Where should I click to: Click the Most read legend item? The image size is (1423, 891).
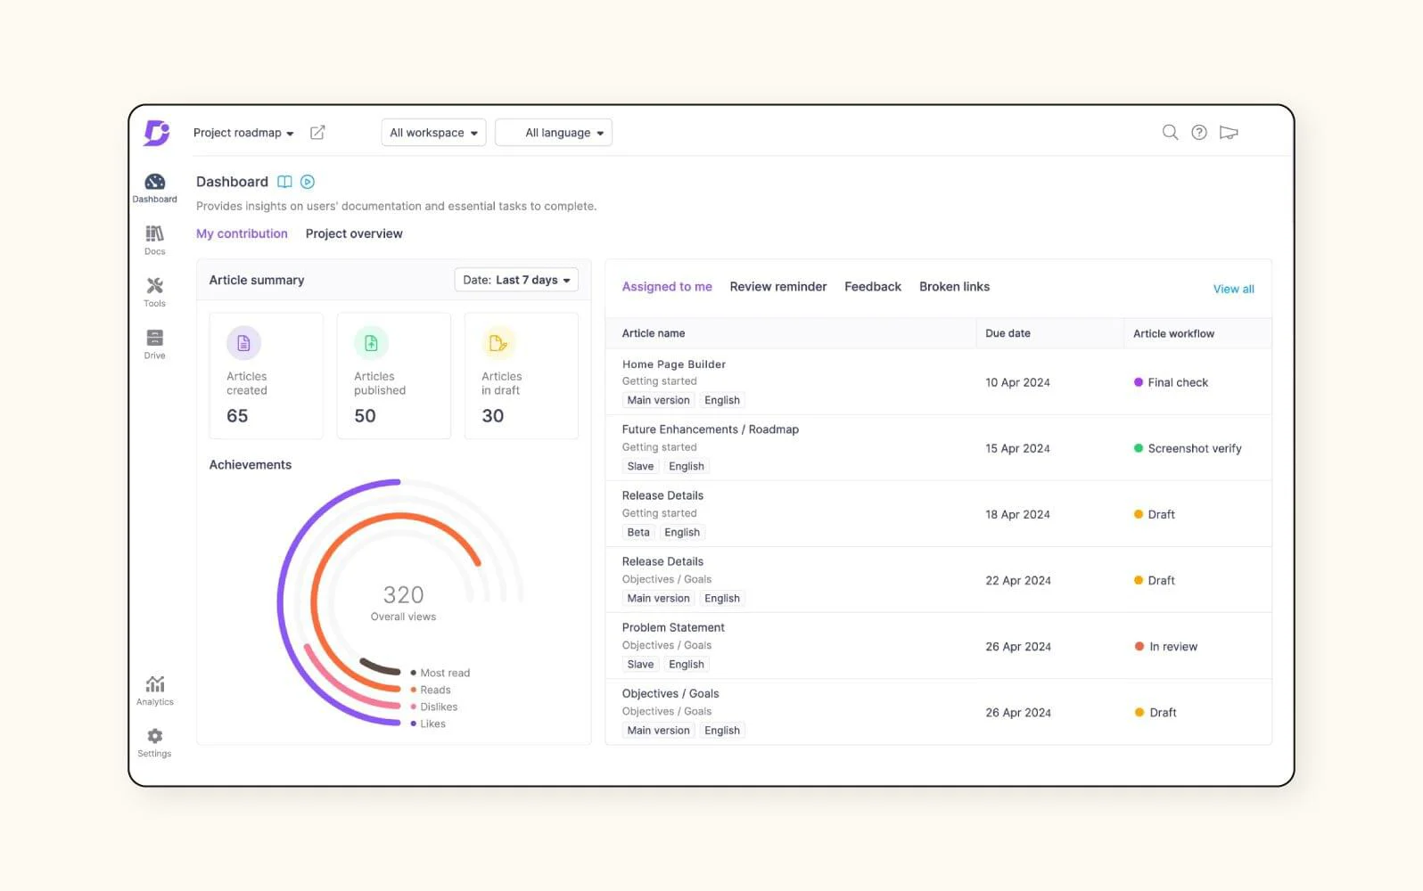(x=440, y=673)
